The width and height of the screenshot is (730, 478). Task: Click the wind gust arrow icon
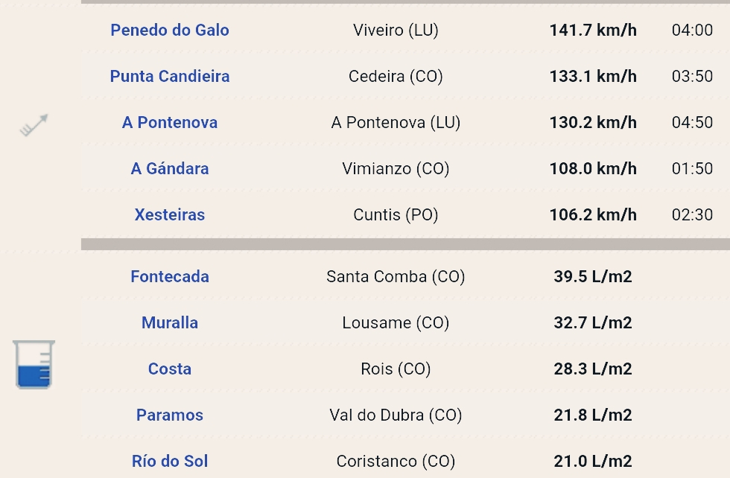pyautogui.click(x=34, y=125)
